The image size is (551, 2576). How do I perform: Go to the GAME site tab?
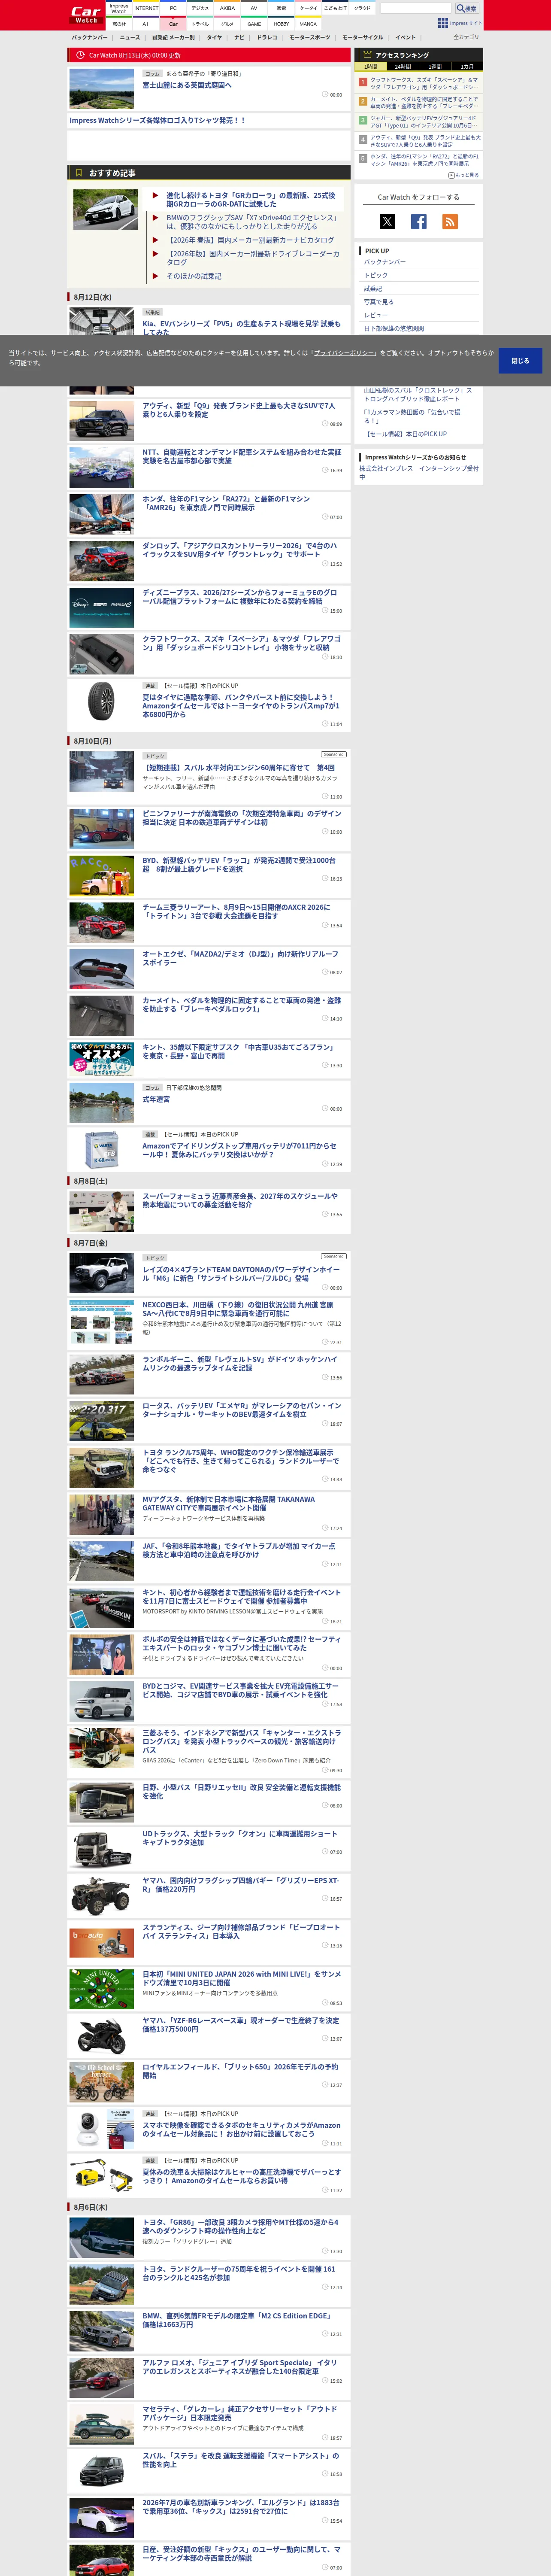tap(254, 24)
